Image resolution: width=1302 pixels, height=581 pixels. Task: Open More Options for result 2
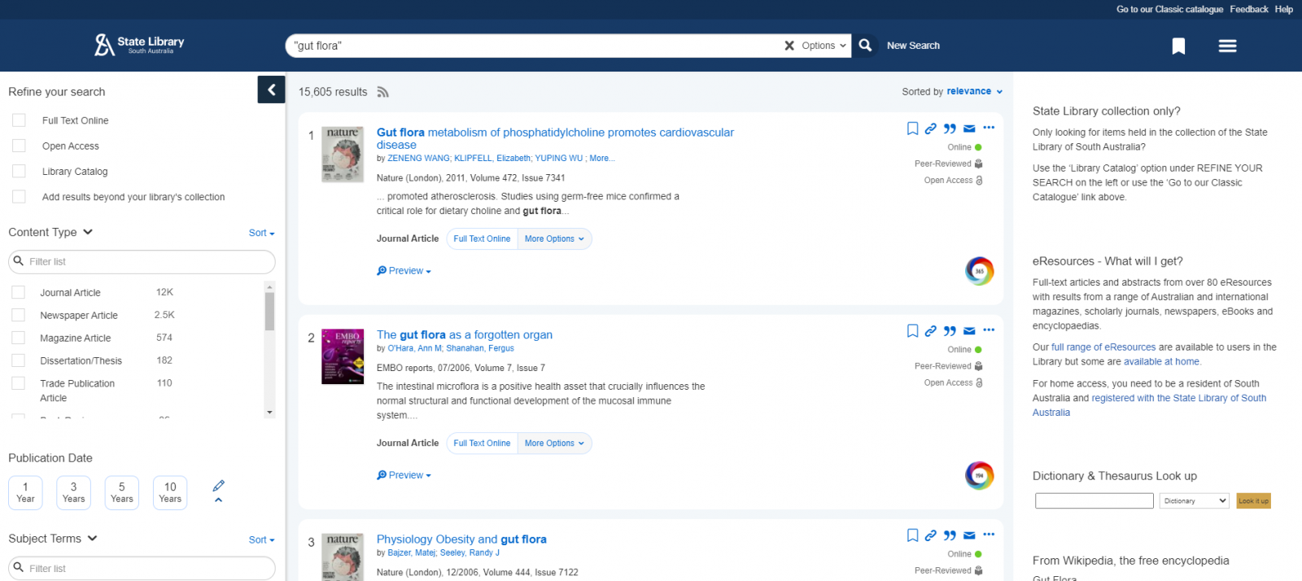pyautogui.click(x=554, y=443)
